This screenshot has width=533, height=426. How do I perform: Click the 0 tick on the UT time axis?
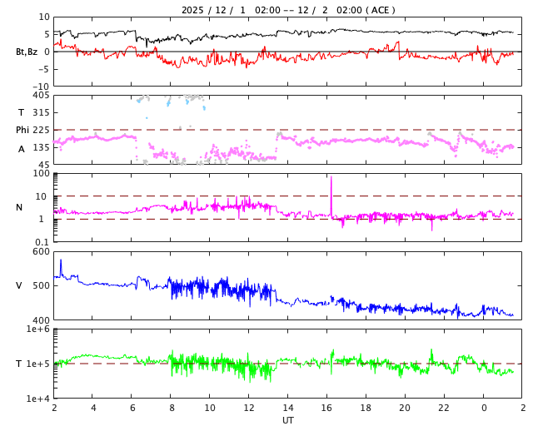pos(484,408)
